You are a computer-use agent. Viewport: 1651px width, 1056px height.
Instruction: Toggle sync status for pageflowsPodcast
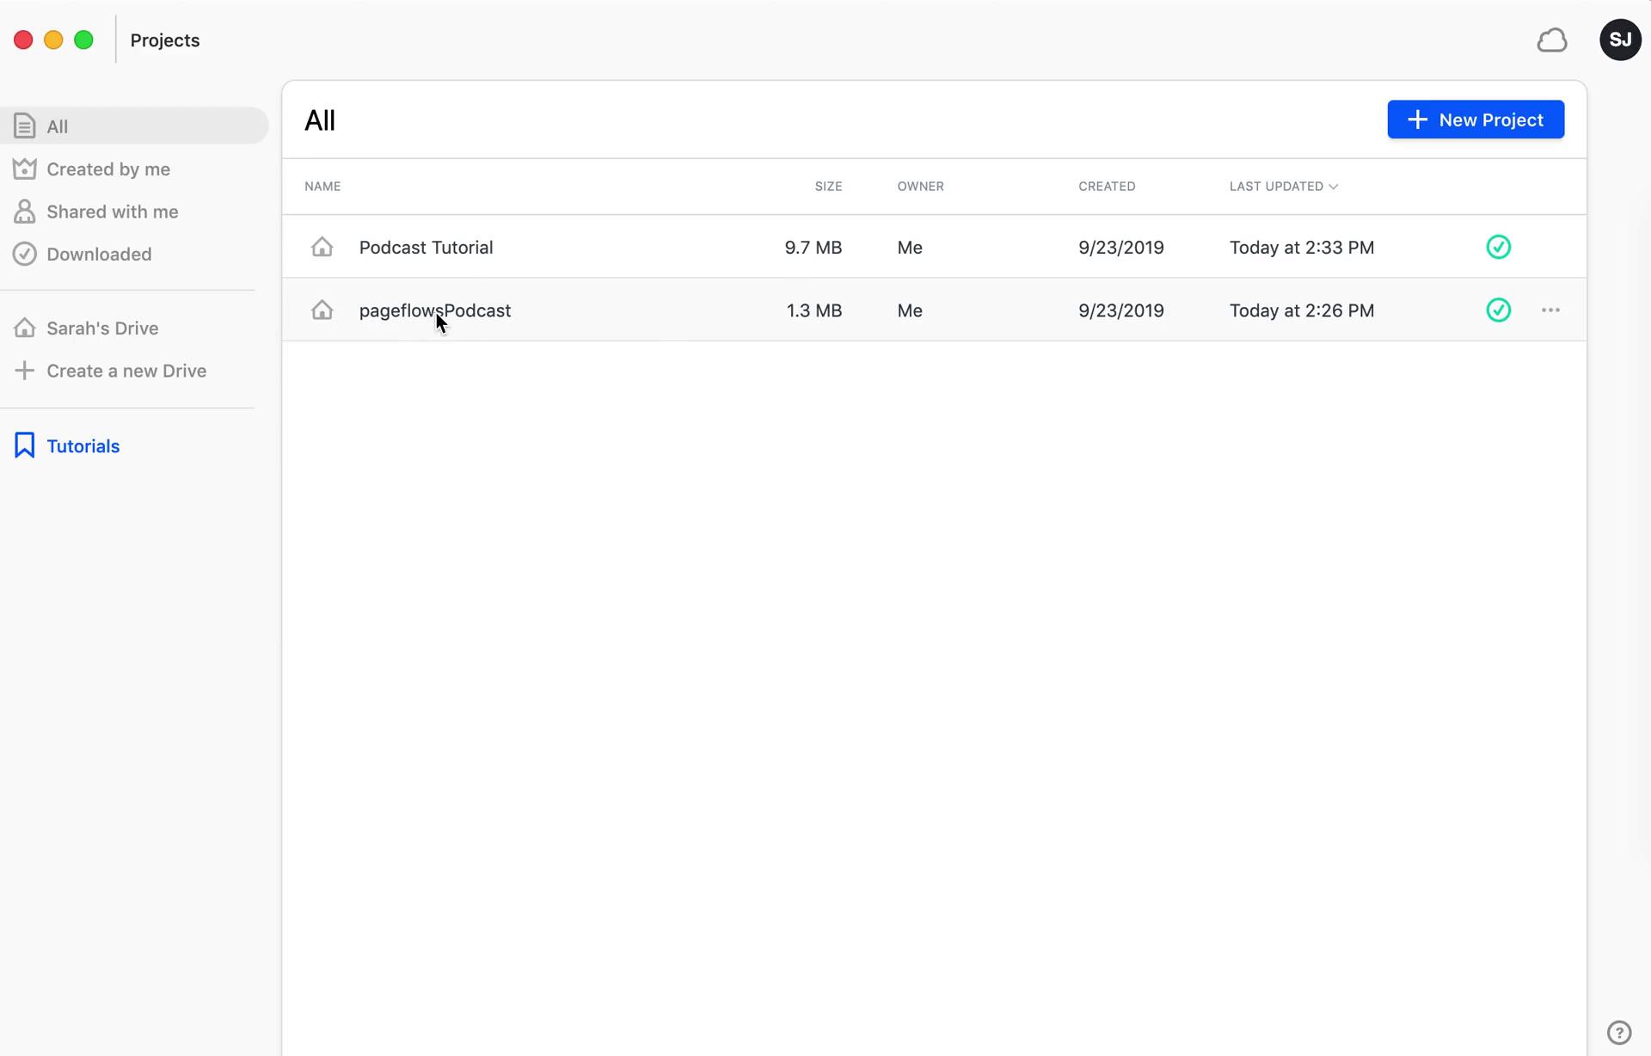point(1498,310)
